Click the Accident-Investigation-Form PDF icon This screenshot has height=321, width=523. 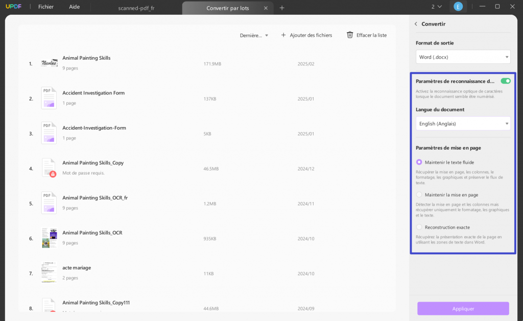coord(49,133)
